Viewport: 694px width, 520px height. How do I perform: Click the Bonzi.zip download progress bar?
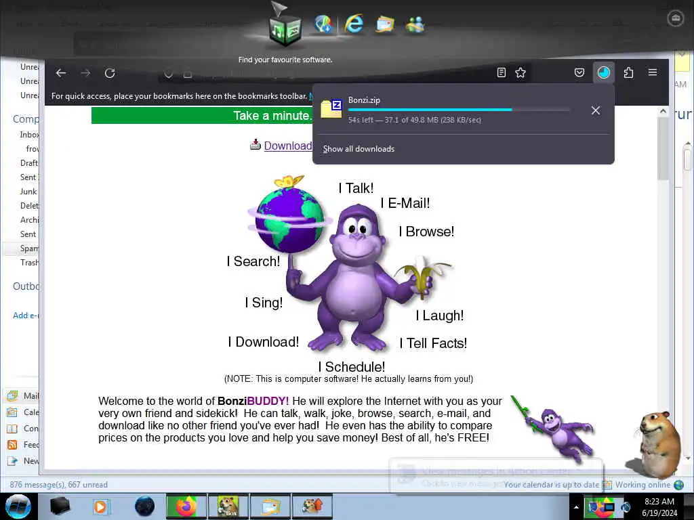[x=459, y=109]
